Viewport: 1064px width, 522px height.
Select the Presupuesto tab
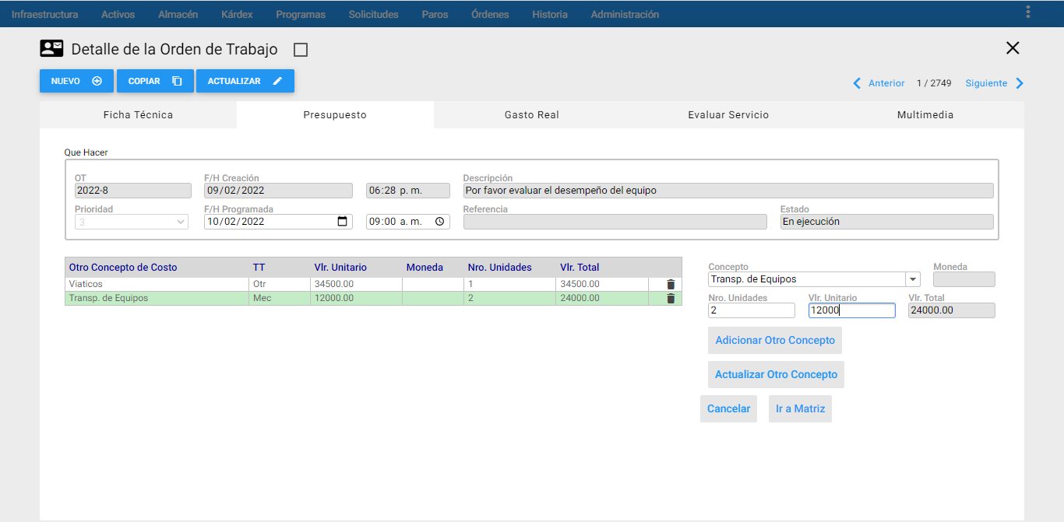tap(335, 114)
